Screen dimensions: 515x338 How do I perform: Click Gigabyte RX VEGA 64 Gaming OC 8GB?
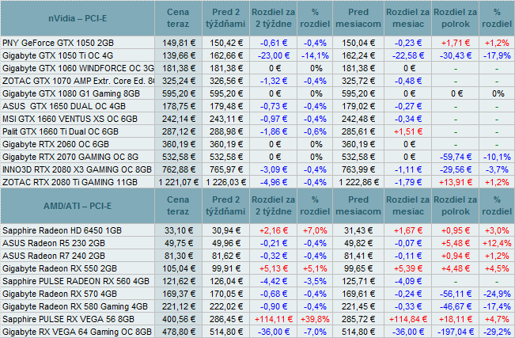(x=78, y=332)
